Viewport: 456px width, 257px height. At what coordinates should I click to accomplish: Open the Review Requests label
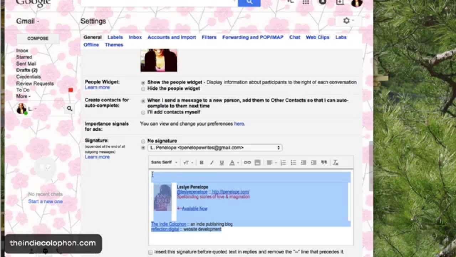(x=35, y=84)
